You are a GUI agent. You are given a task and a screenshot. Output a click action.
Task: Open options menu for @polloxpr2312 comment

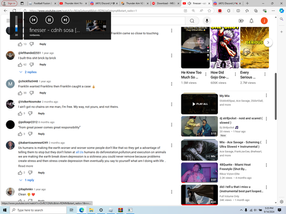click(172, 124)
